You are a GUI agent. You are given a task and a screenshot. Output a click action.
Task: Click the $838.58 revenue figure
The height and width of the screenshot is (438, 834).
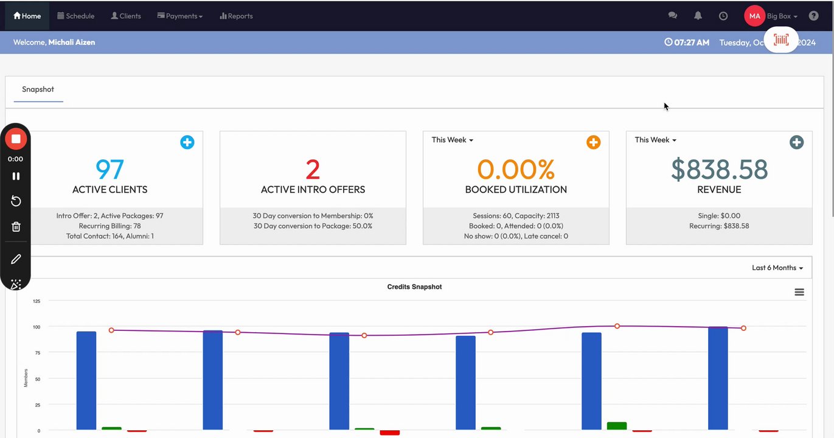pyautogui.click(x=719, y=169)
